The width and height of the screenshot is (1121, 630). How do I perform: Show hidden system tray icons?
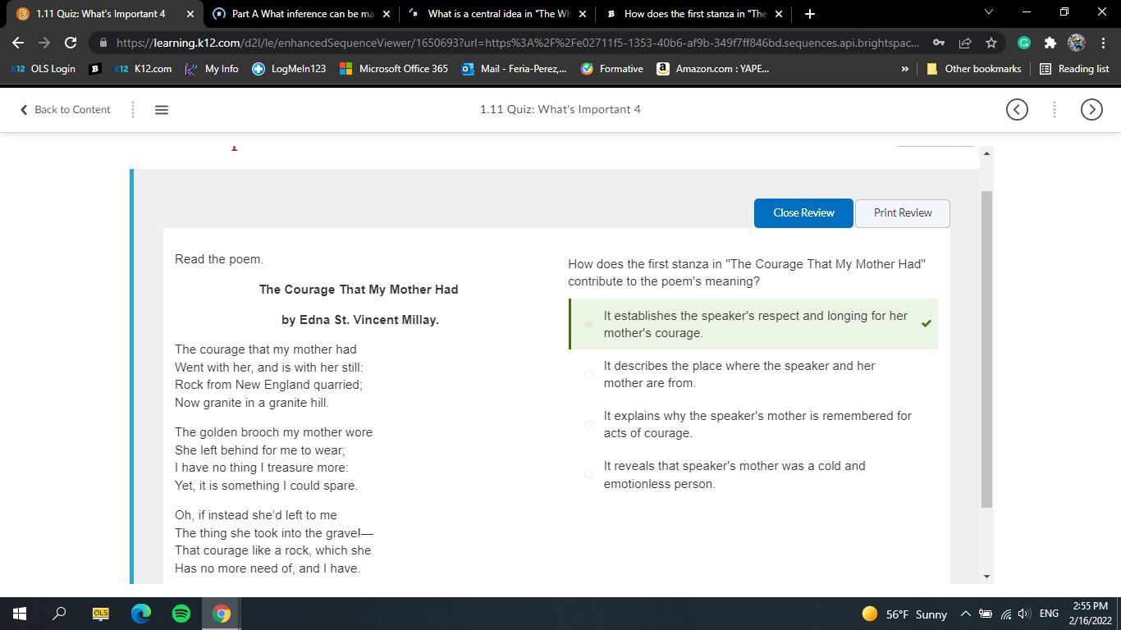tap(965, 614)
